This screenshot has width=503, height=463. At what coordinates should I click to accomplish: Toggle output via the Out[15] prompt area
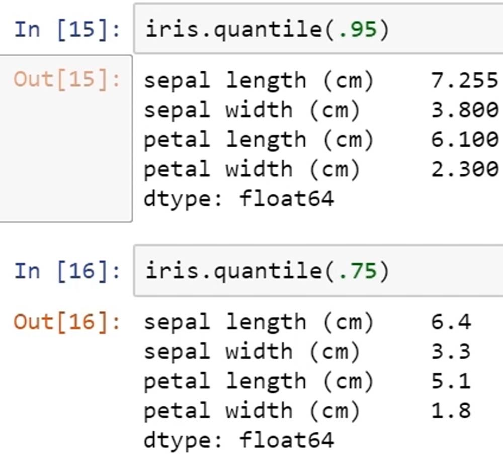[x=67, y=79]
